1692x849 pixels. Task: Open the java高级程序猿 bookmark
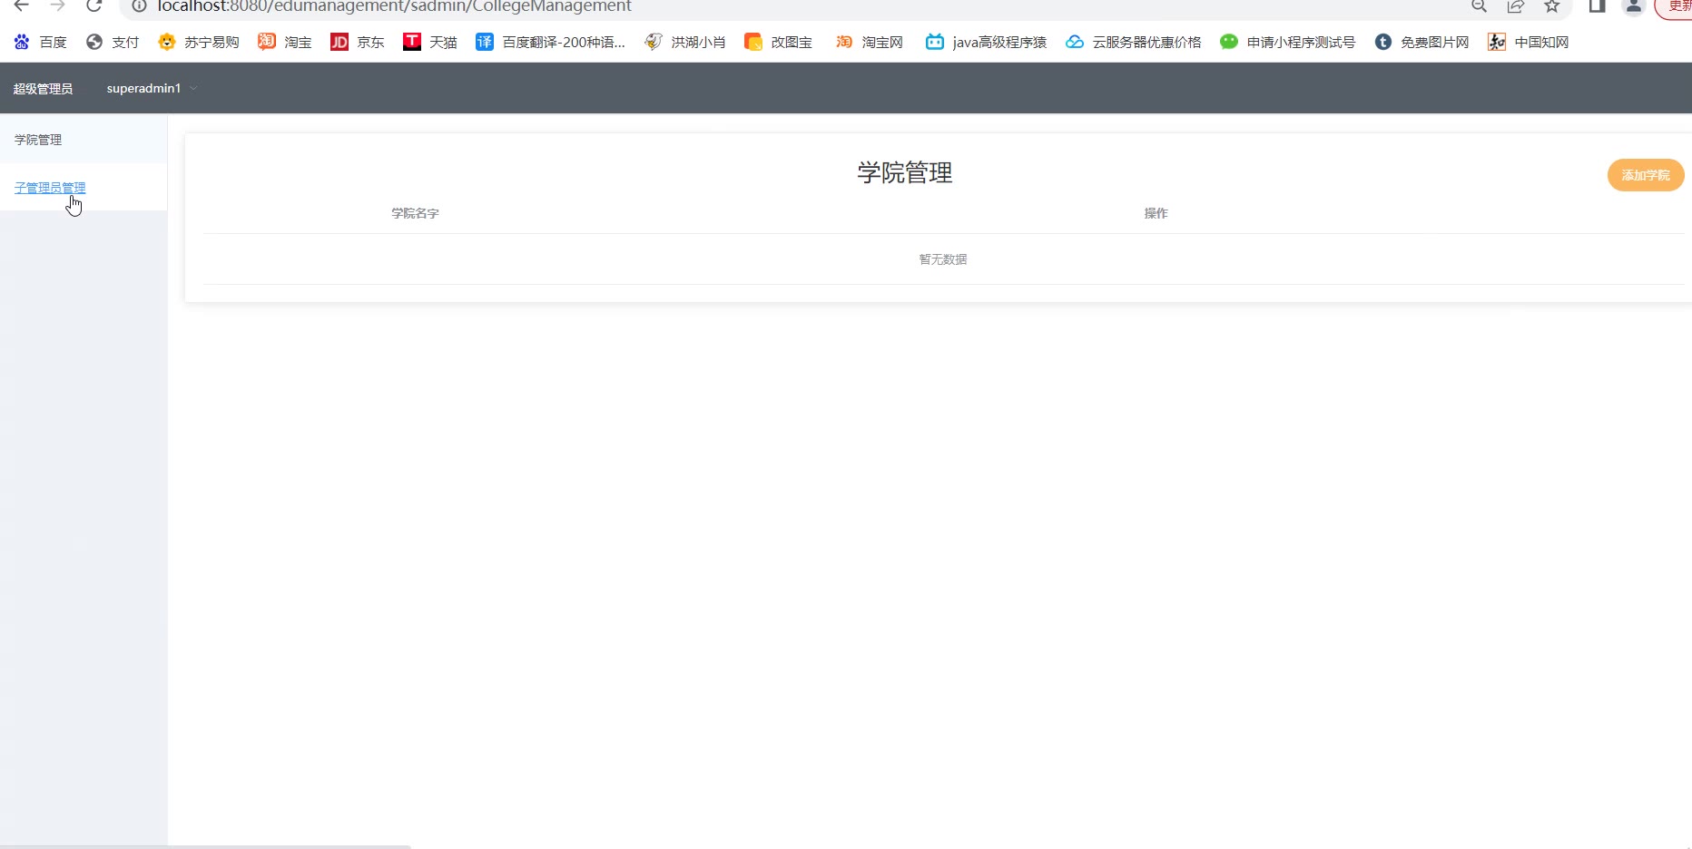(x=986, y=42)
